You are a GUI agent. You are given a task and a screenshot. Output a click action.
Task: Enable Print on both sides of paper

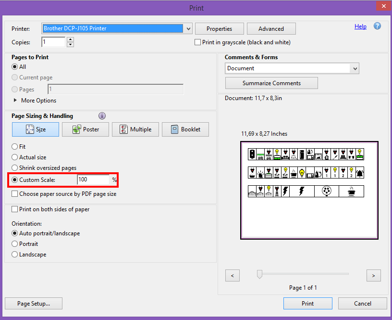[15, 209]
